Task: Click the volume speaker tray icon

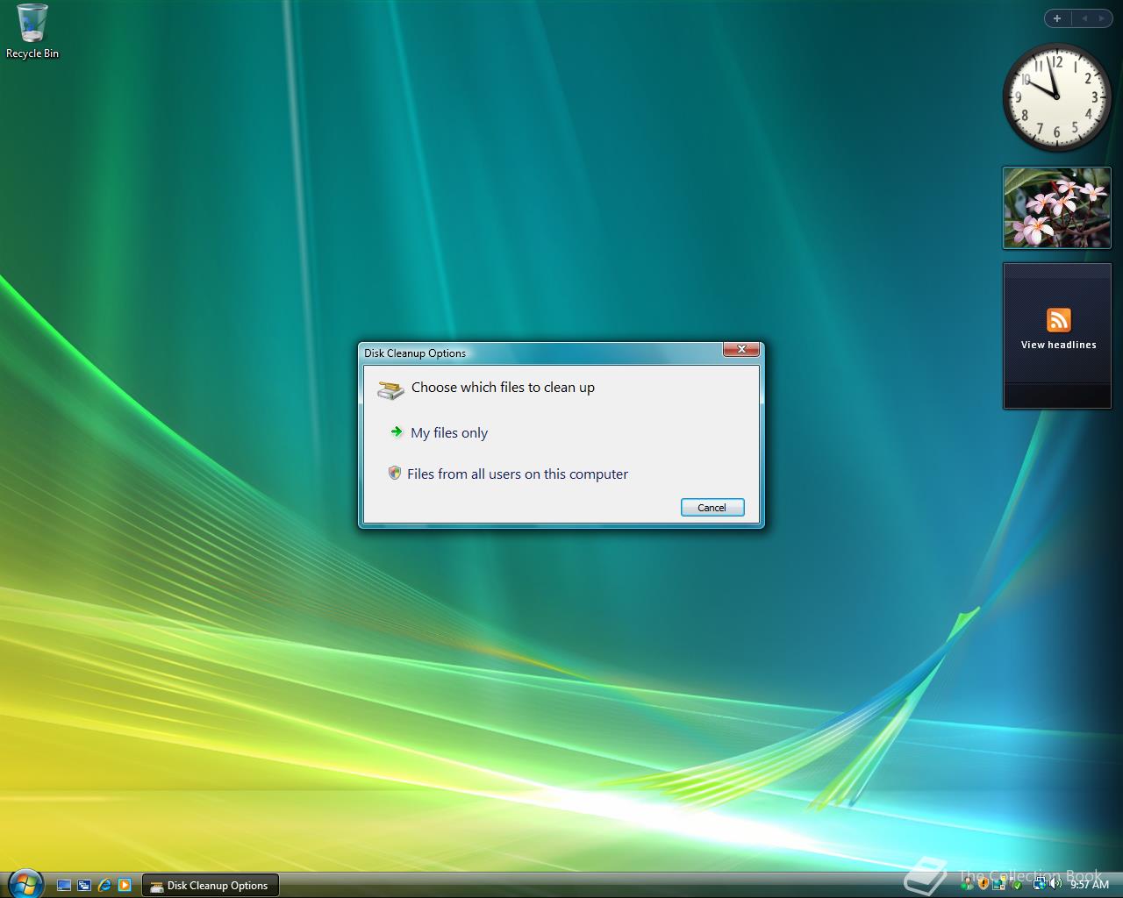Action: [1055, 884]
